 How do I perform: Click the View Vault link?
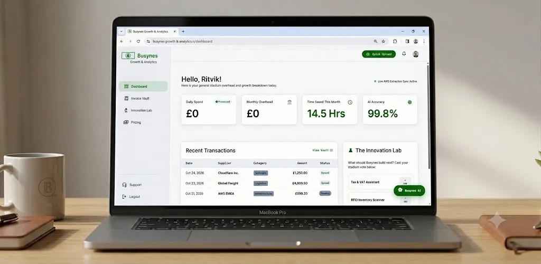(x=322, y=150)
